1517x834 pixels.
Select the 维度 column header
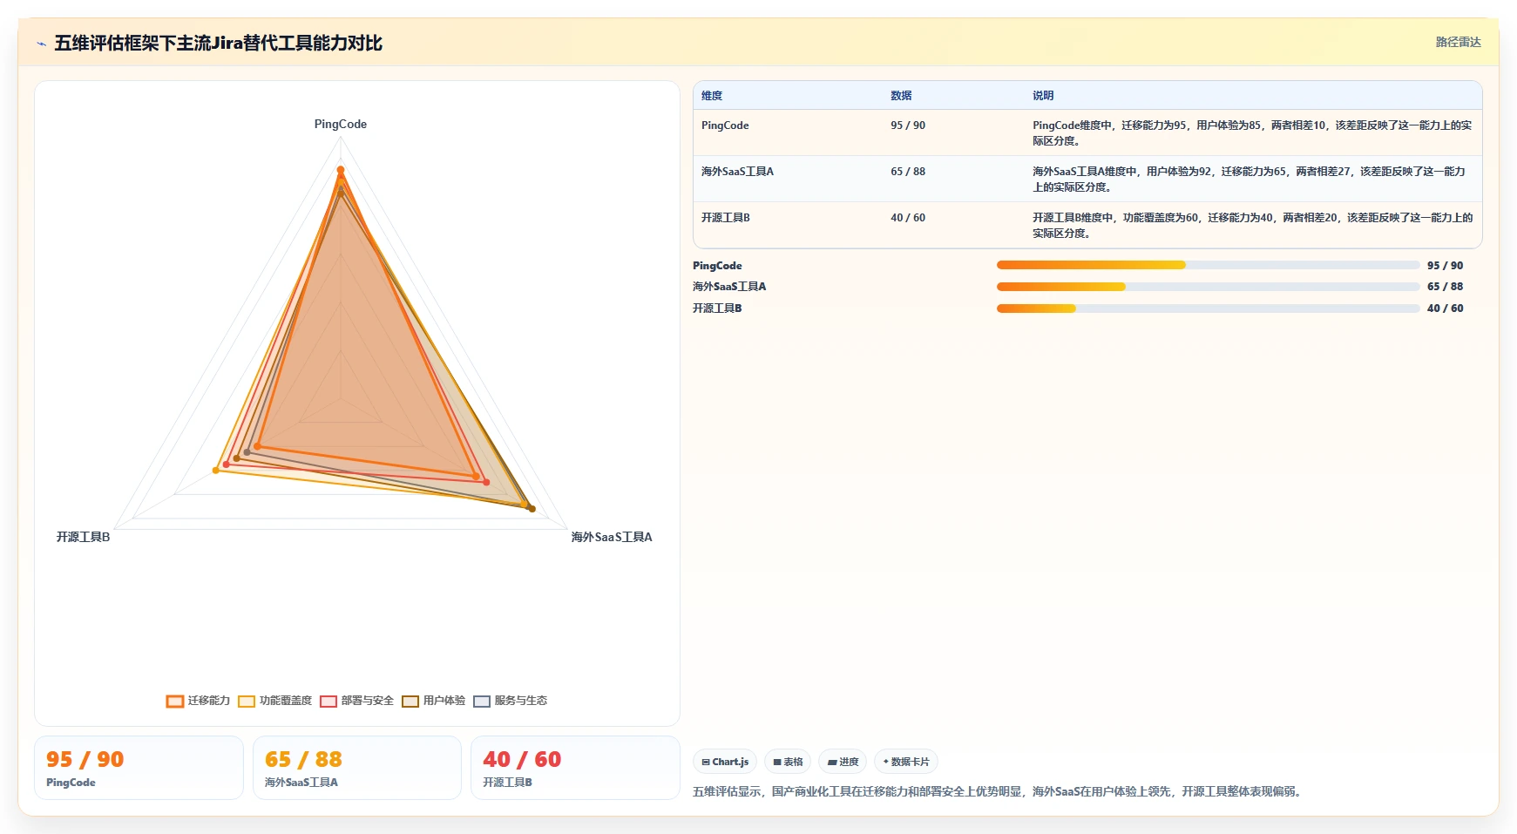pyautogui.click(x=712, y=96)
